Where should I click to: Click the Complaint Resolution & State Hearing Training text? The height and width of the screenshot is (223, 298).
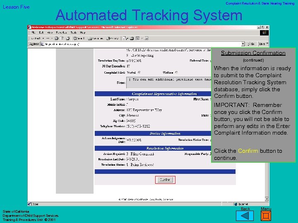[260, 3]
